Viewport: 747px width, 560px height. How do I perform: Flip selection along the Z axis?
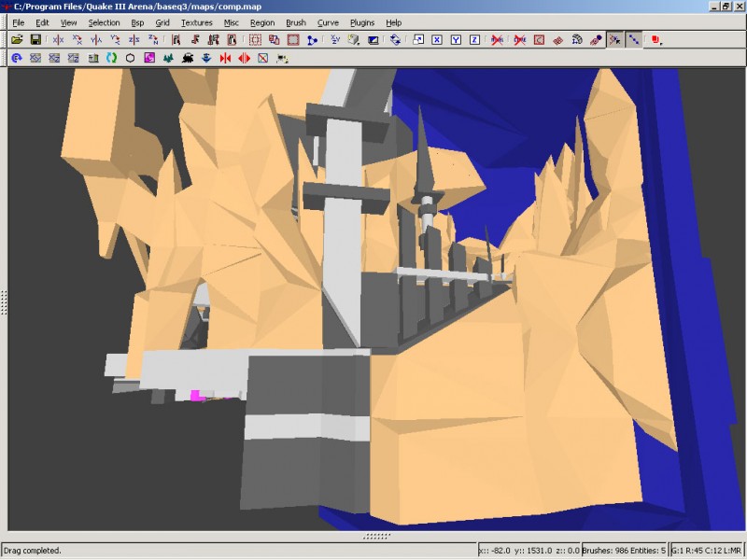pos(134,40)
